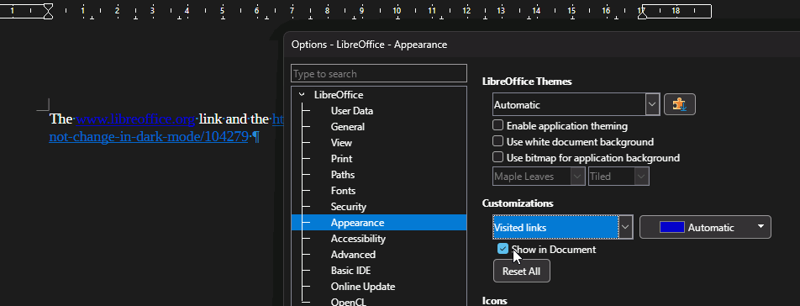The width and height of the screenshot is (800, 306).
Task: Select User Data in options tree
Action: point(352,111)
